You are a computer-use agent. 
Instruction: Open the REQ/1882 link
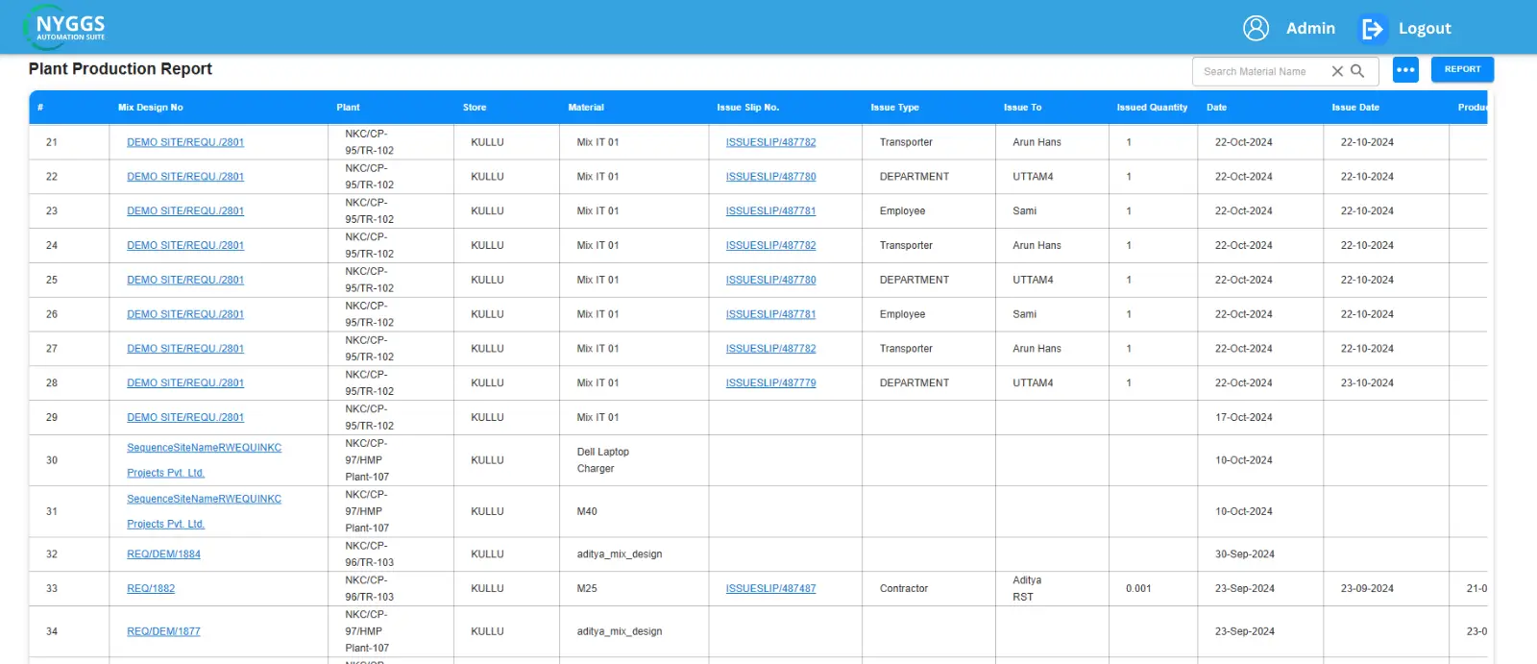(x=151, y=588)
